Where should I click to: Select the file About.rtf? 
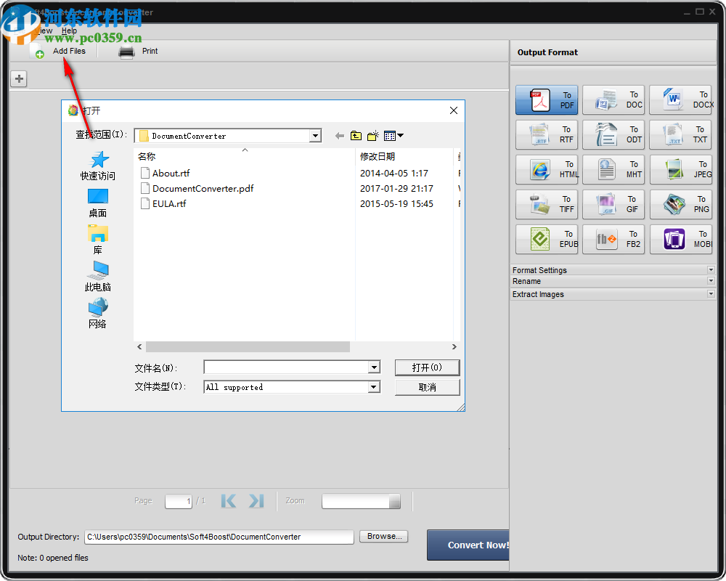pyautogui.click(x=171, y=173)
